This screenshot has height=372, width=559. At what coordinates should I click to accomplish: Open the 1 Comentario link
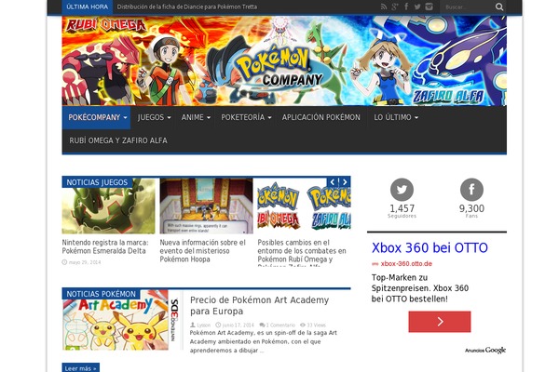click(x=280, y=325)
